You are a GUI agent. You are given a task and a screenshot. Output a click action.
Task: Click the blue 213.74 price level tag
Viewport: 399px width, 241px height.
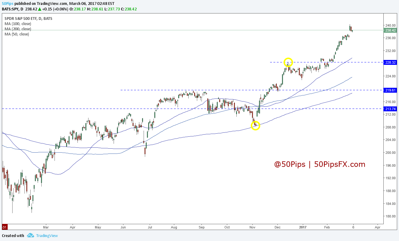390,109
